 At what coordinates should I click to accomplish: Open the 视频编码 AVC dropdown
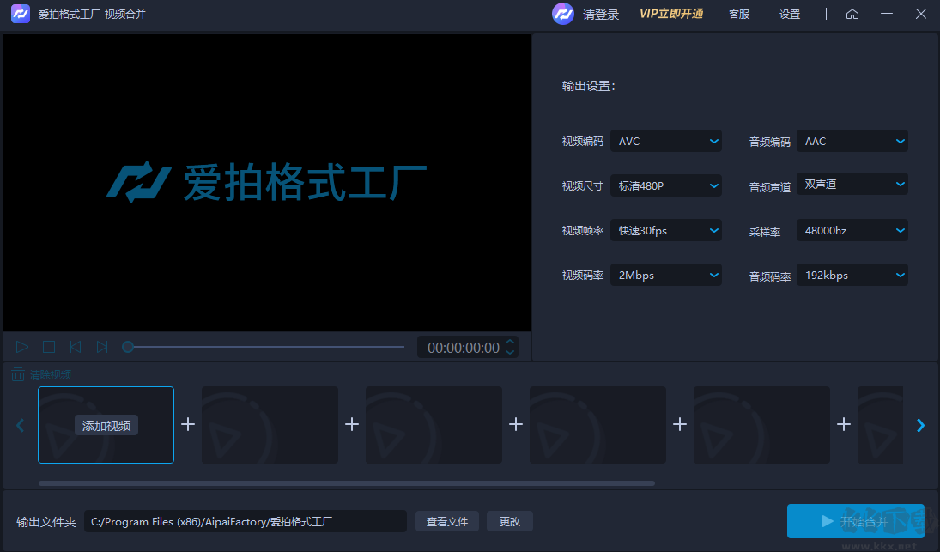click(666, 140)
